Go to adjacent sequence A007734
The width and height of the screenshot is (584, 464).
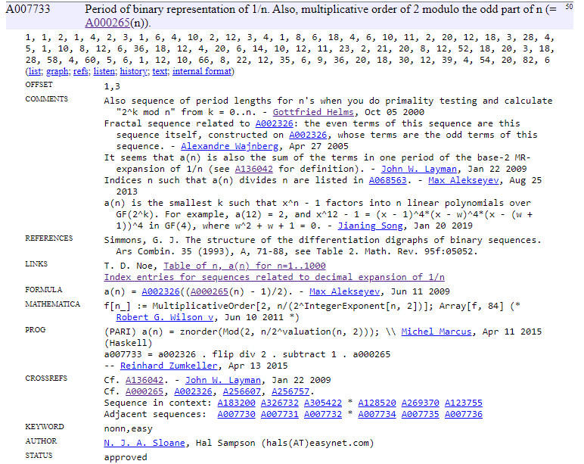pos(377,415)
